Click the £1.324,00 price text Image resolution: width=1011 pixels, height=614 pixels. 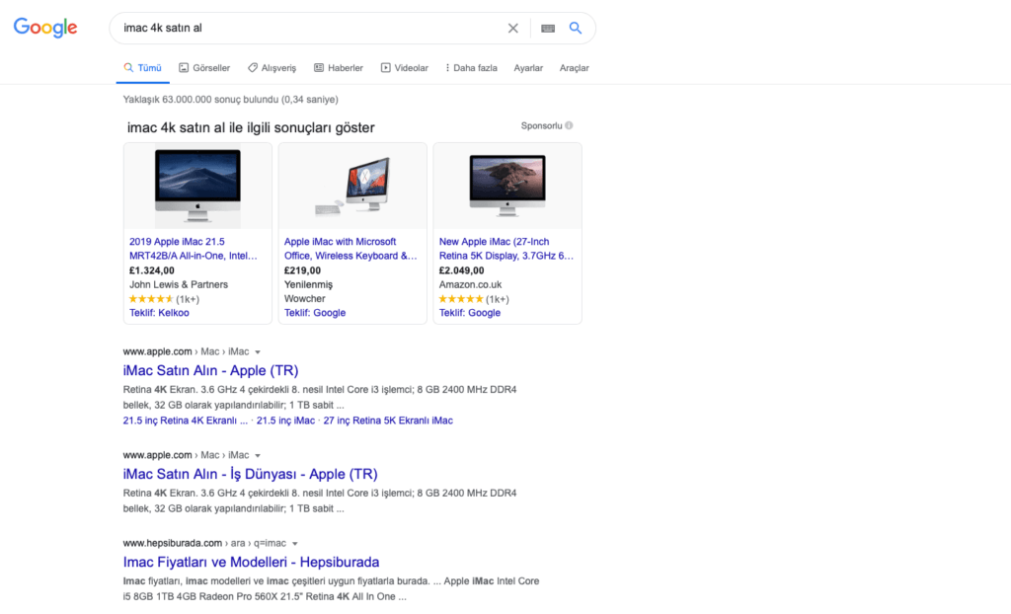point(151,270)
